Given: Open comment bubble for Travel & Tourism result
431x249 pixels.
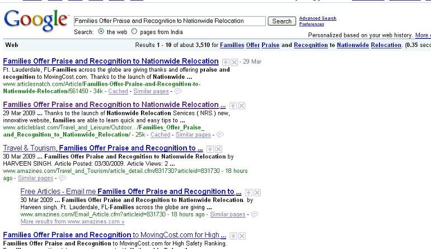Looking at the screenshot, I should coord(62,178).
